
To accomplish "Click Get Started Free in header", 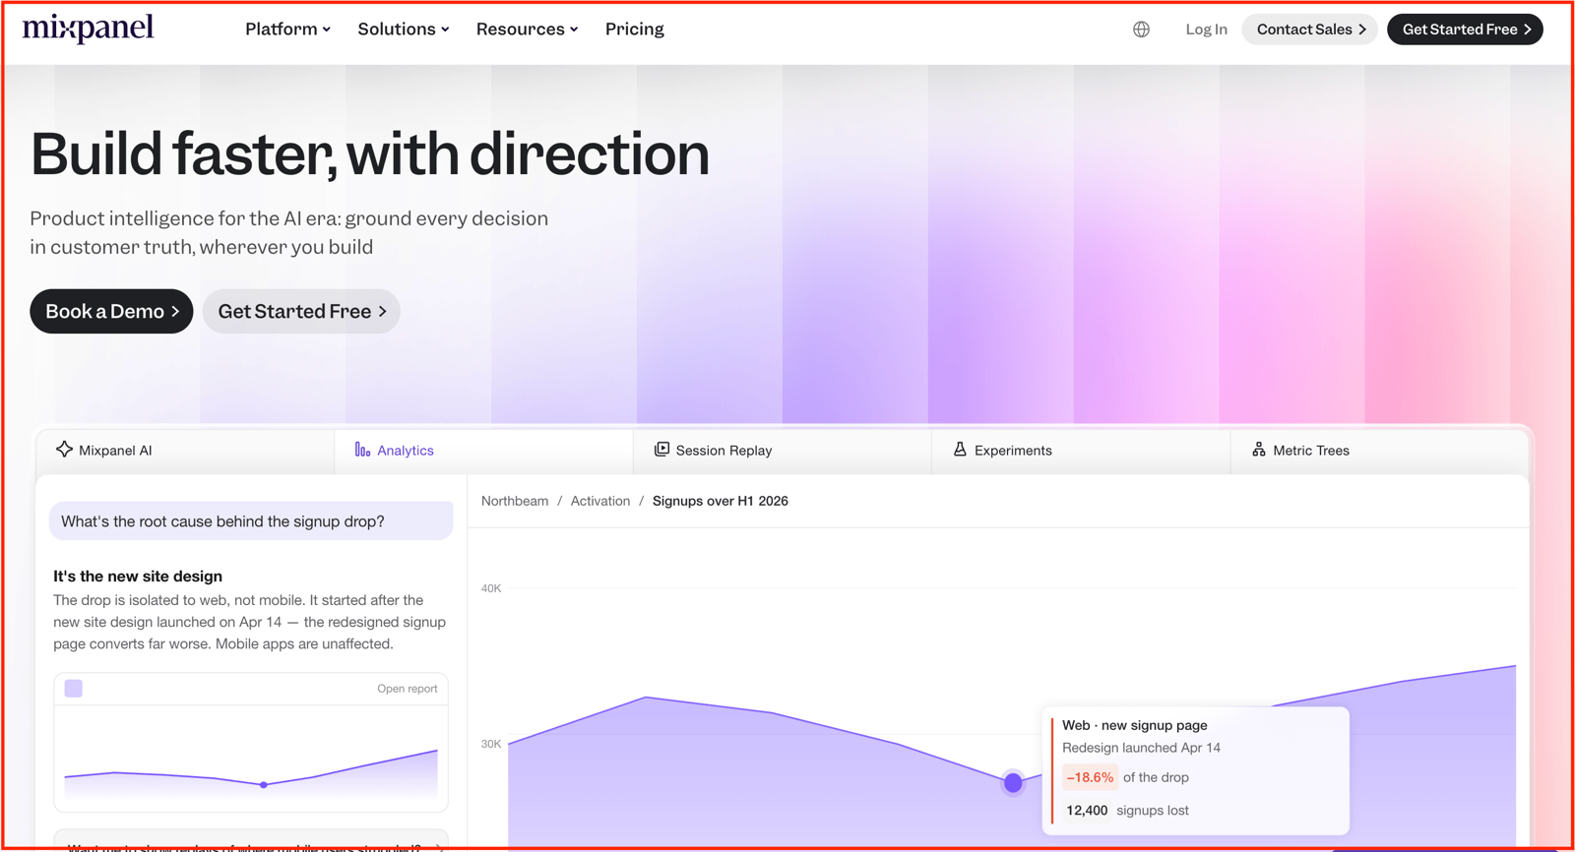I will (x=1465, y=30).
